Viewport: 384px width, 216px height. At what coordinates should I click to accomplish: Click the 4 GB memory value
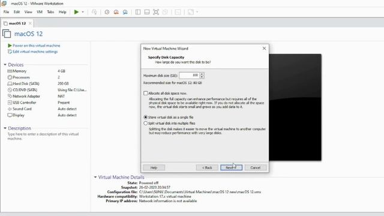[x=61, y=71]
